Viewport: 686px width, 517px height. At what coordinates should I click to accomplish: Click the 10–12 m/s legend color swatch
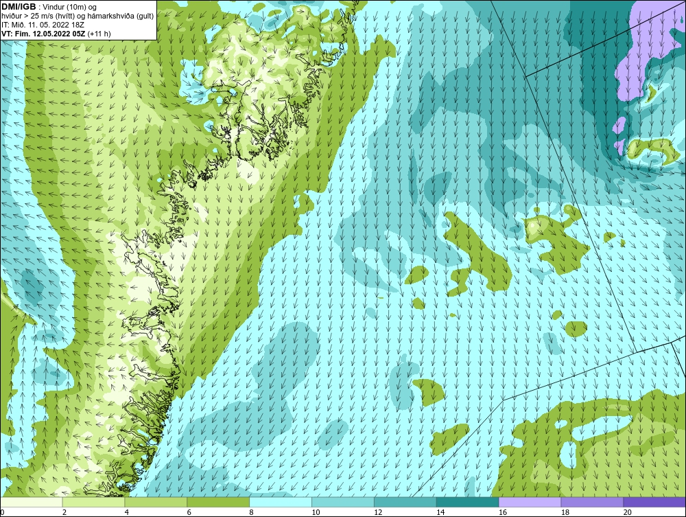(343, 502)
